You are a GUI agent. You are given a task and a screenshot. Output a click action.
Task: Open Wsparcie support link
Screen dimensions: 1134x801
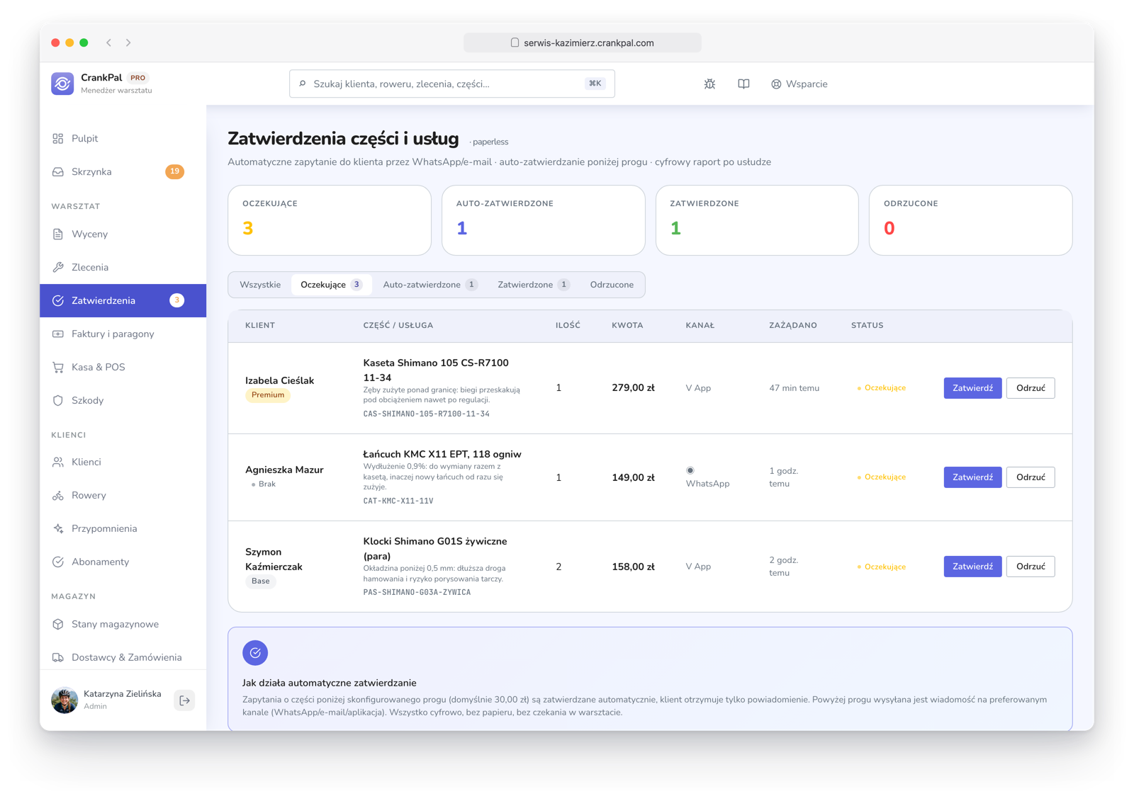799,84
